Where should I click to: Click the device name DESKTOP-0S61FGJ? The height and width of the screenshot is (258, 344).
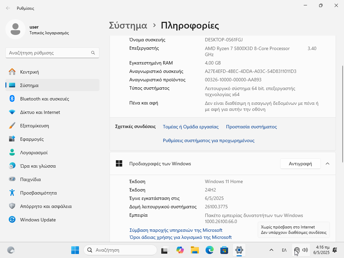click(224, 40)
